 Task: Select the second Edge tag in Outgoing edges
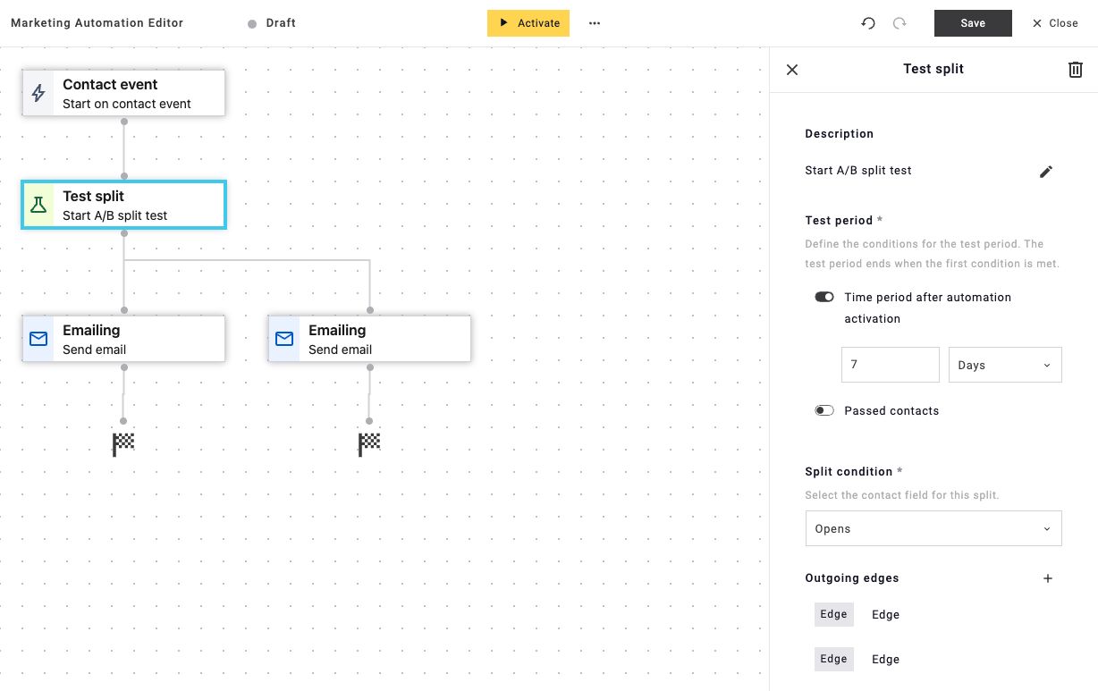point(833,659)
